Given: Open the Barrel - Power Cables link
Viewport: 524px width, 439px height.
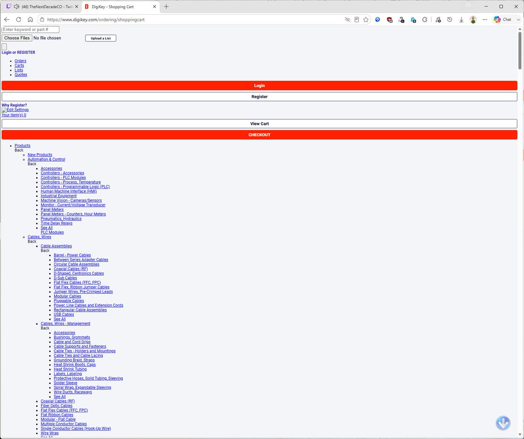Looking at the screenshot, I should pyautogui.click(x=72, y=255).
